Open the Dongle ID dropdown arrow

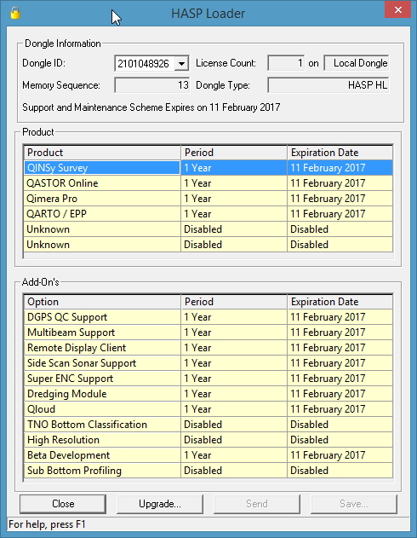182,63
